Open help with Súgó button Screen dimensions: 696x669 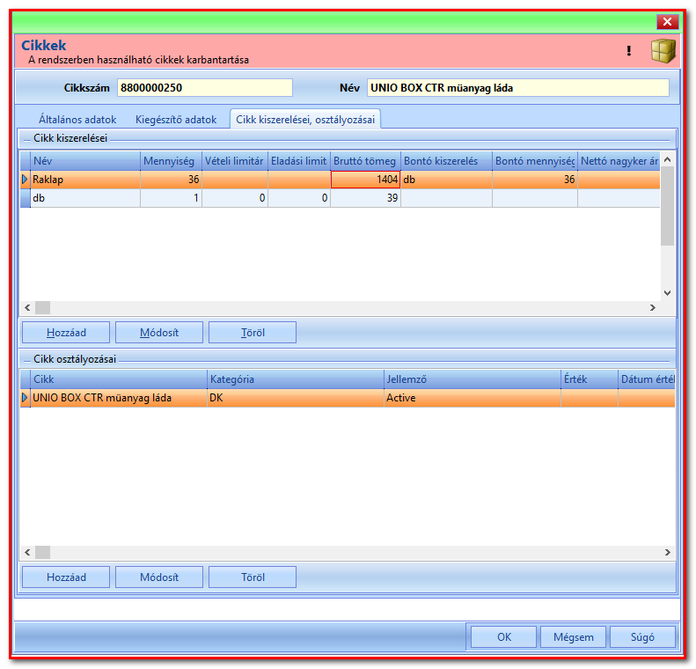coord(642,637)
